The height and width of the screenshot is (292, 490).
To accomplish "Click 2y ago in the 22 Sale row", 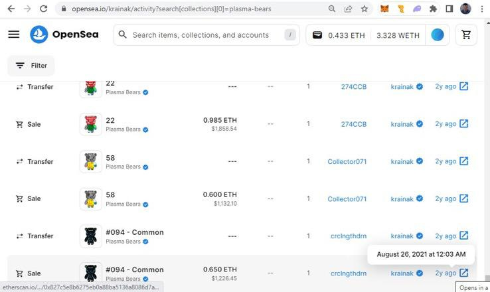I will (x=446, y=124).
